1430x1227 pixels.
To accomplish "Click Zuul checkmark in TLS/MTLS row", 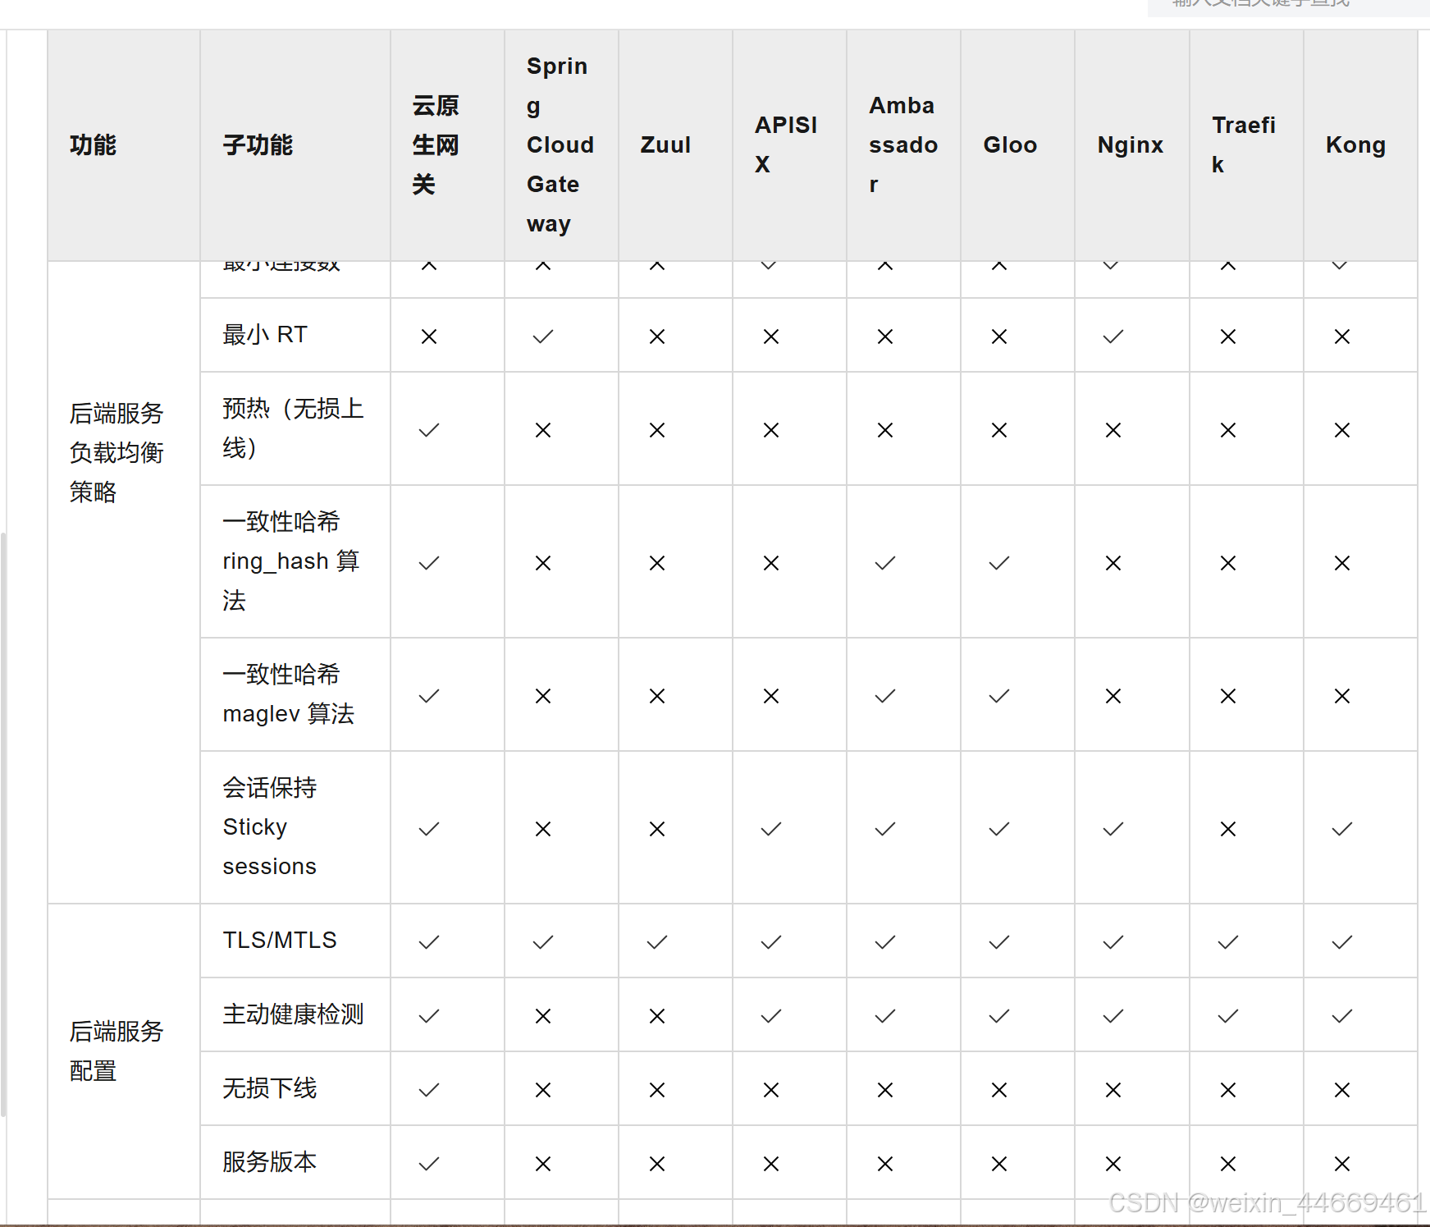I will (x=657, y=942).
